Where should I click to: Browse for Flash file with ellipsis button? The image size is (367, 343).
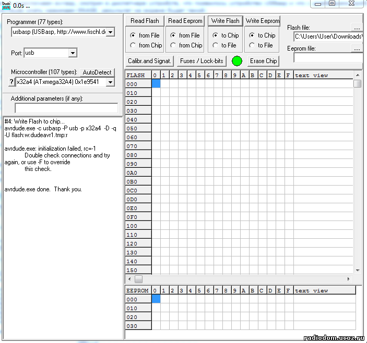pyautogui.click(x=357, y=28)
